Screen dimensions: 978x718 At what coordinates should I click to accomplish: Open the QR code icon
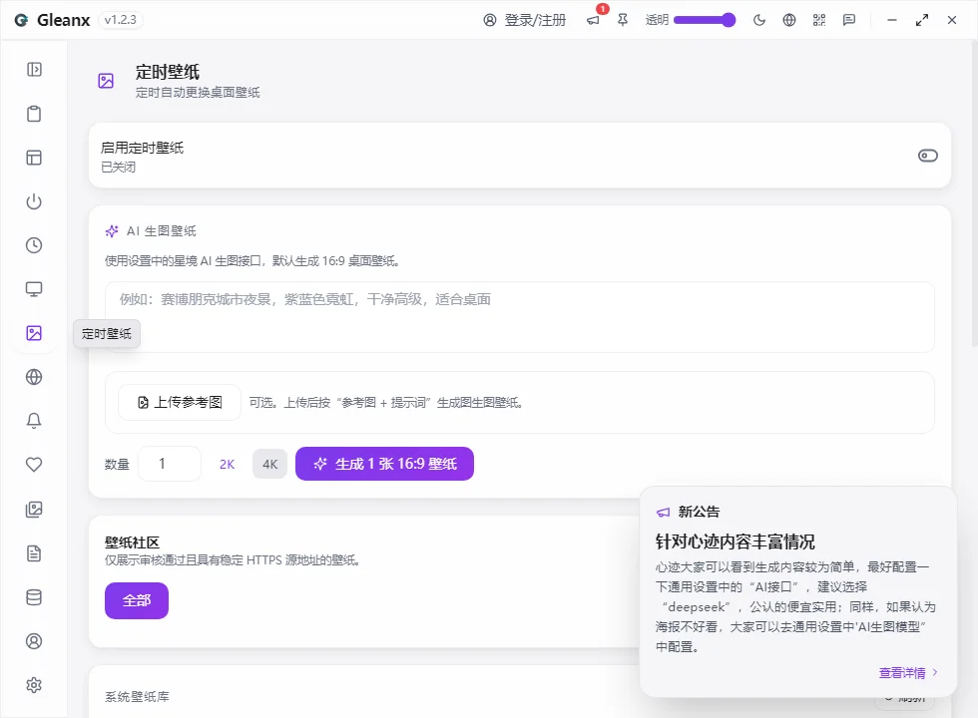819,20
